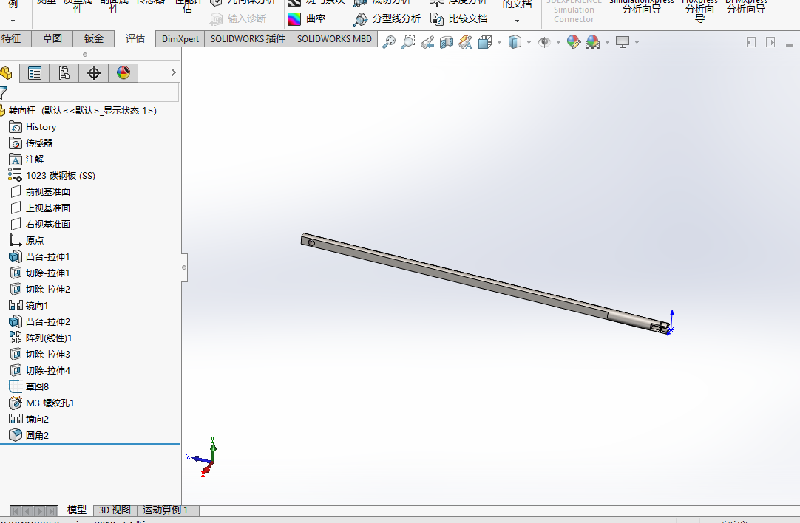
Task: Select the 阵列(线性)1 pattern feature
Action: tap(41, 338)
